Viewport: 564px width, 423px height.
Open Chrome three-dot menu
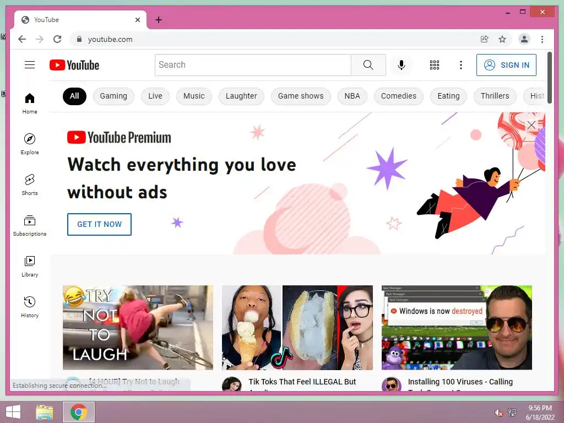pos(542,39)
